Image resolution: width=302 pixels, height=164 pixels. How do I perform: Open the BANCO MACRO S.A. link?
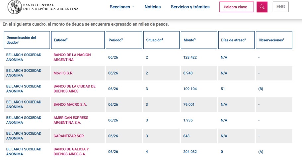tap(70, 104)
